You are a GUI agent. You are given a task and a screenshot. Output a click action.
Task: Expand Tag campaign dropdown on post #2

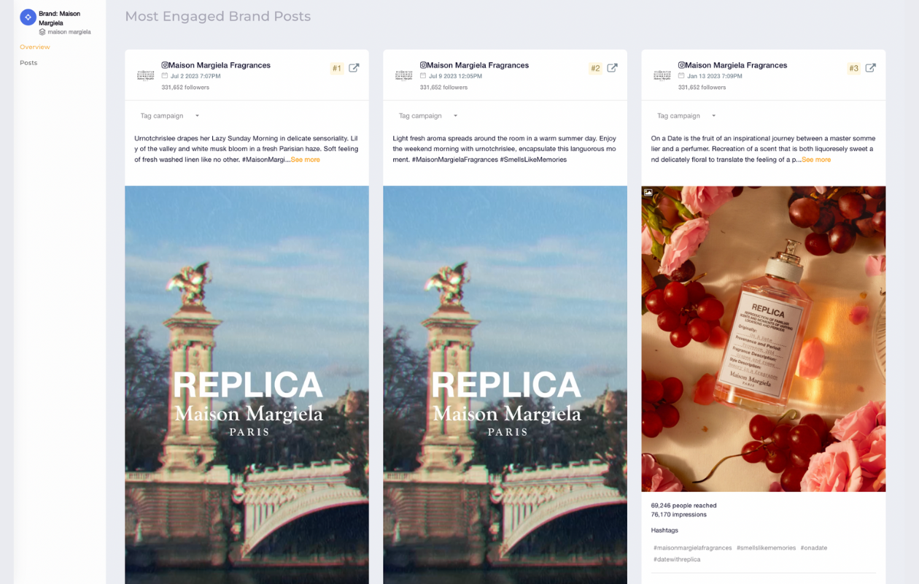(428, 116)
